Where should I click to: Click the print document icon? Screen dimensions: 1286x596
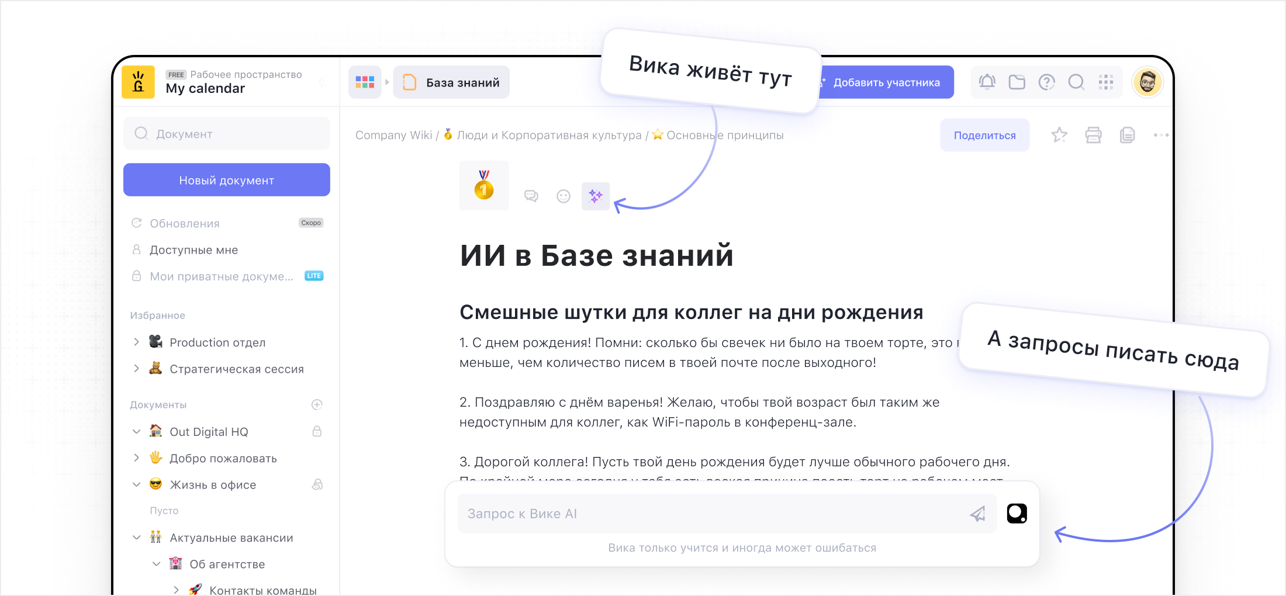pyautogui.click(x=1093, y=136)
